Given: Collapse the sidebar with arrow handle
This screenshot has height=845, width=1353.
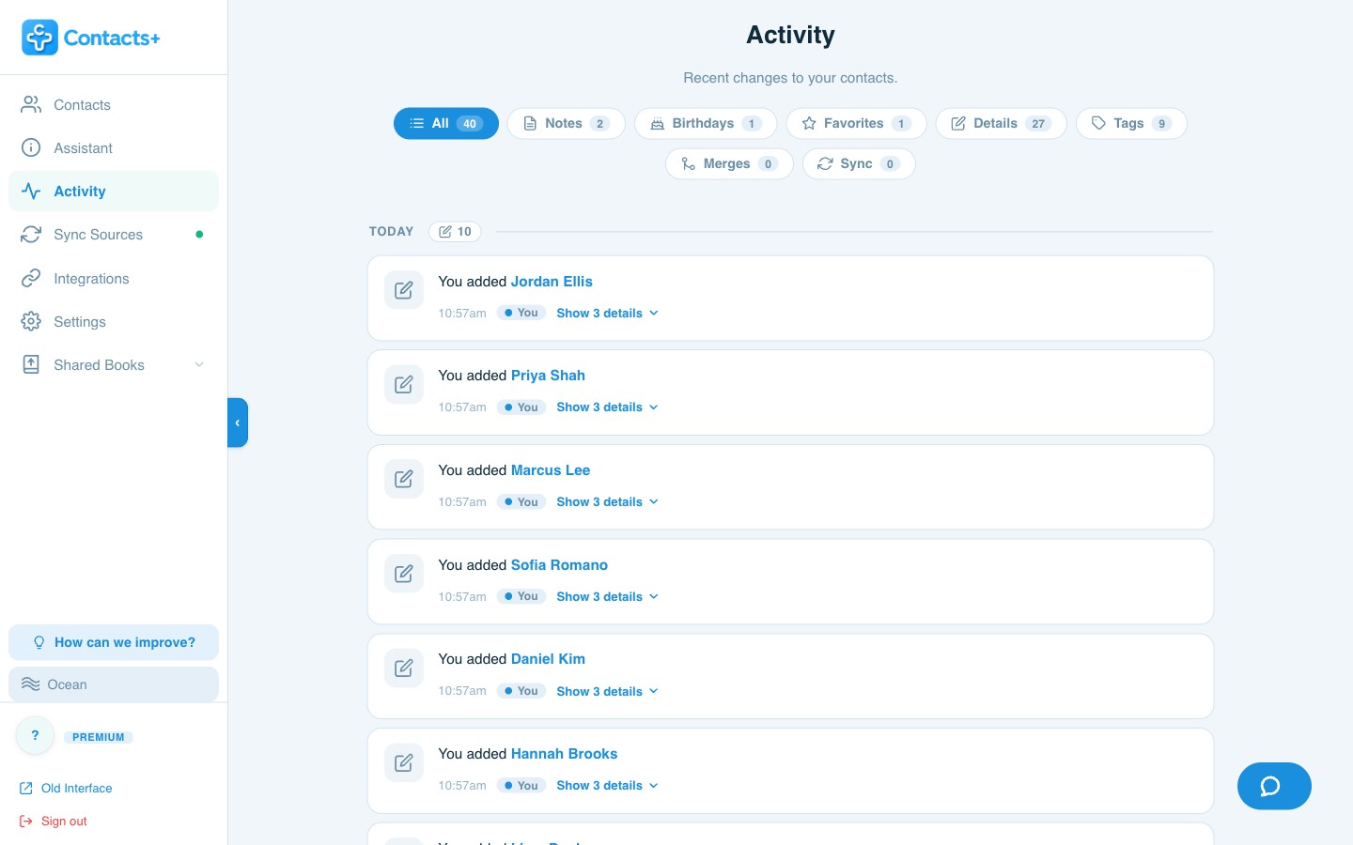Looking at the screenshot, I should (x=238, y=422).
